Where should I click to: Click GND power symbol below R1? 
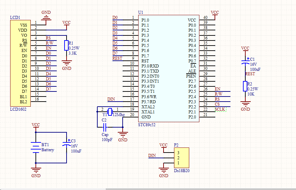point(67,63)
